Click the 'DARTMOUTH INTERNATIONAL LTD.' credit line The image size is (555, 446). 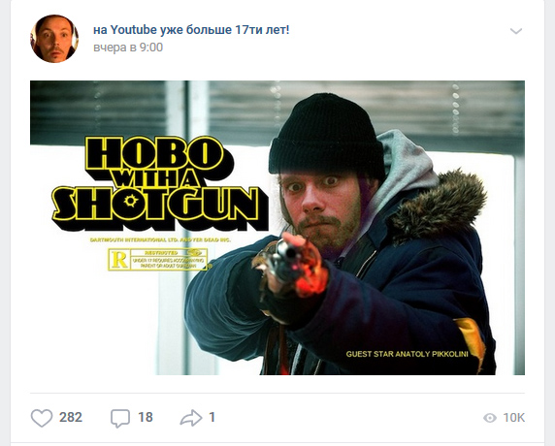135,240
